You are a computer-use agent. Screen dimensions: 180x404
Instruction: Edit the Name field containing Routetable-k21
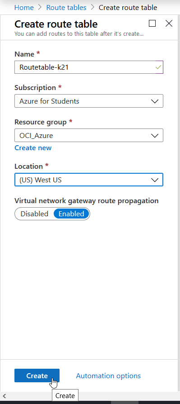[x=89, y=67]
